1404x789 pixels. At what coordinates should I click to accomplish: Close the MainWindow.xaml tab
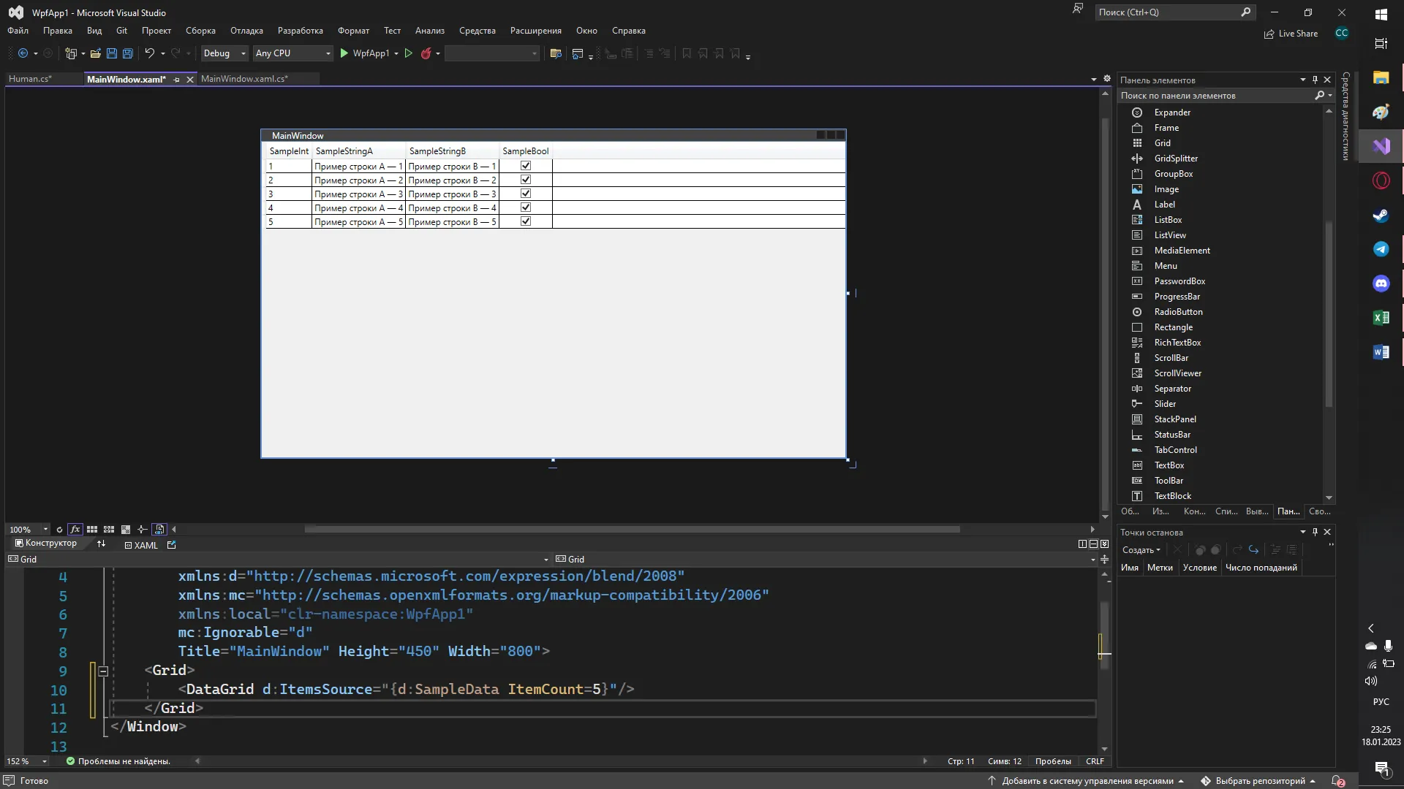190,80
